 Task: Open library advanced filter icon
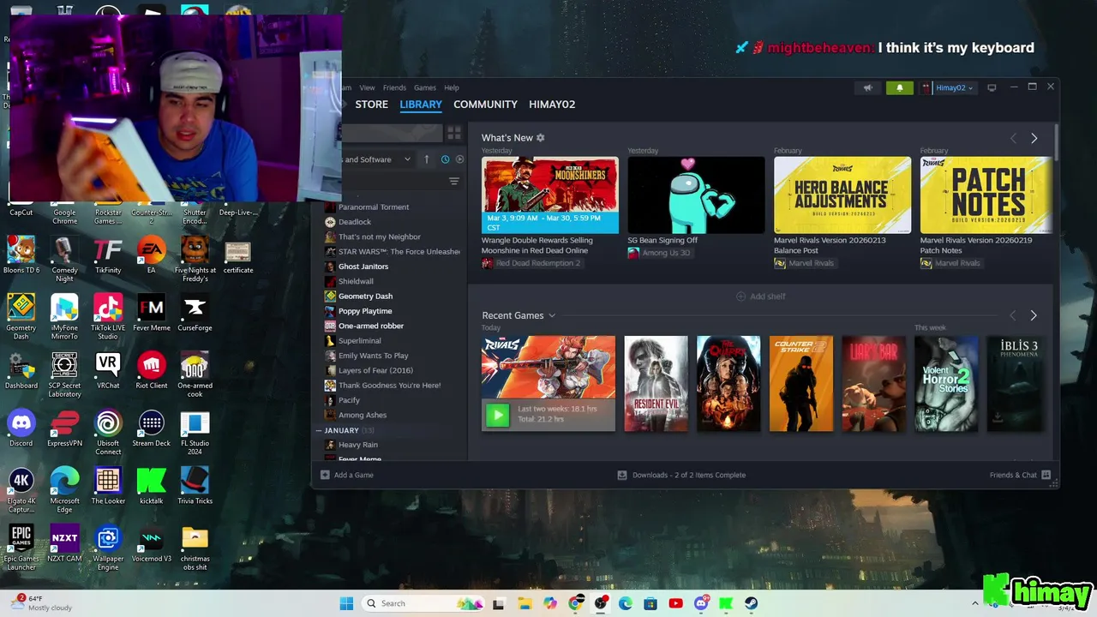pyautogui.click(x=454, y=182)
